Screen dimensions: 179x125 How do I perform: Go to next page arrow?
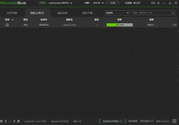(x=14, y=121)
